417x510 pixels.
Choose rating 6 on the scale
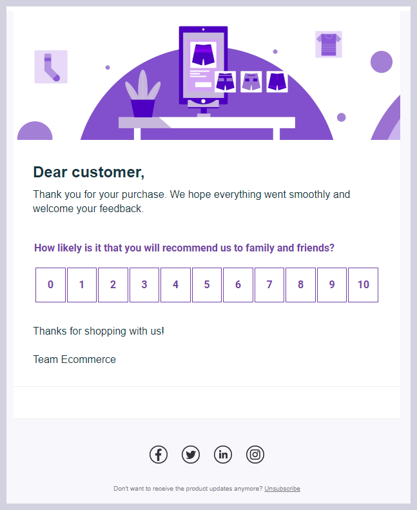[x=238, y=285]
